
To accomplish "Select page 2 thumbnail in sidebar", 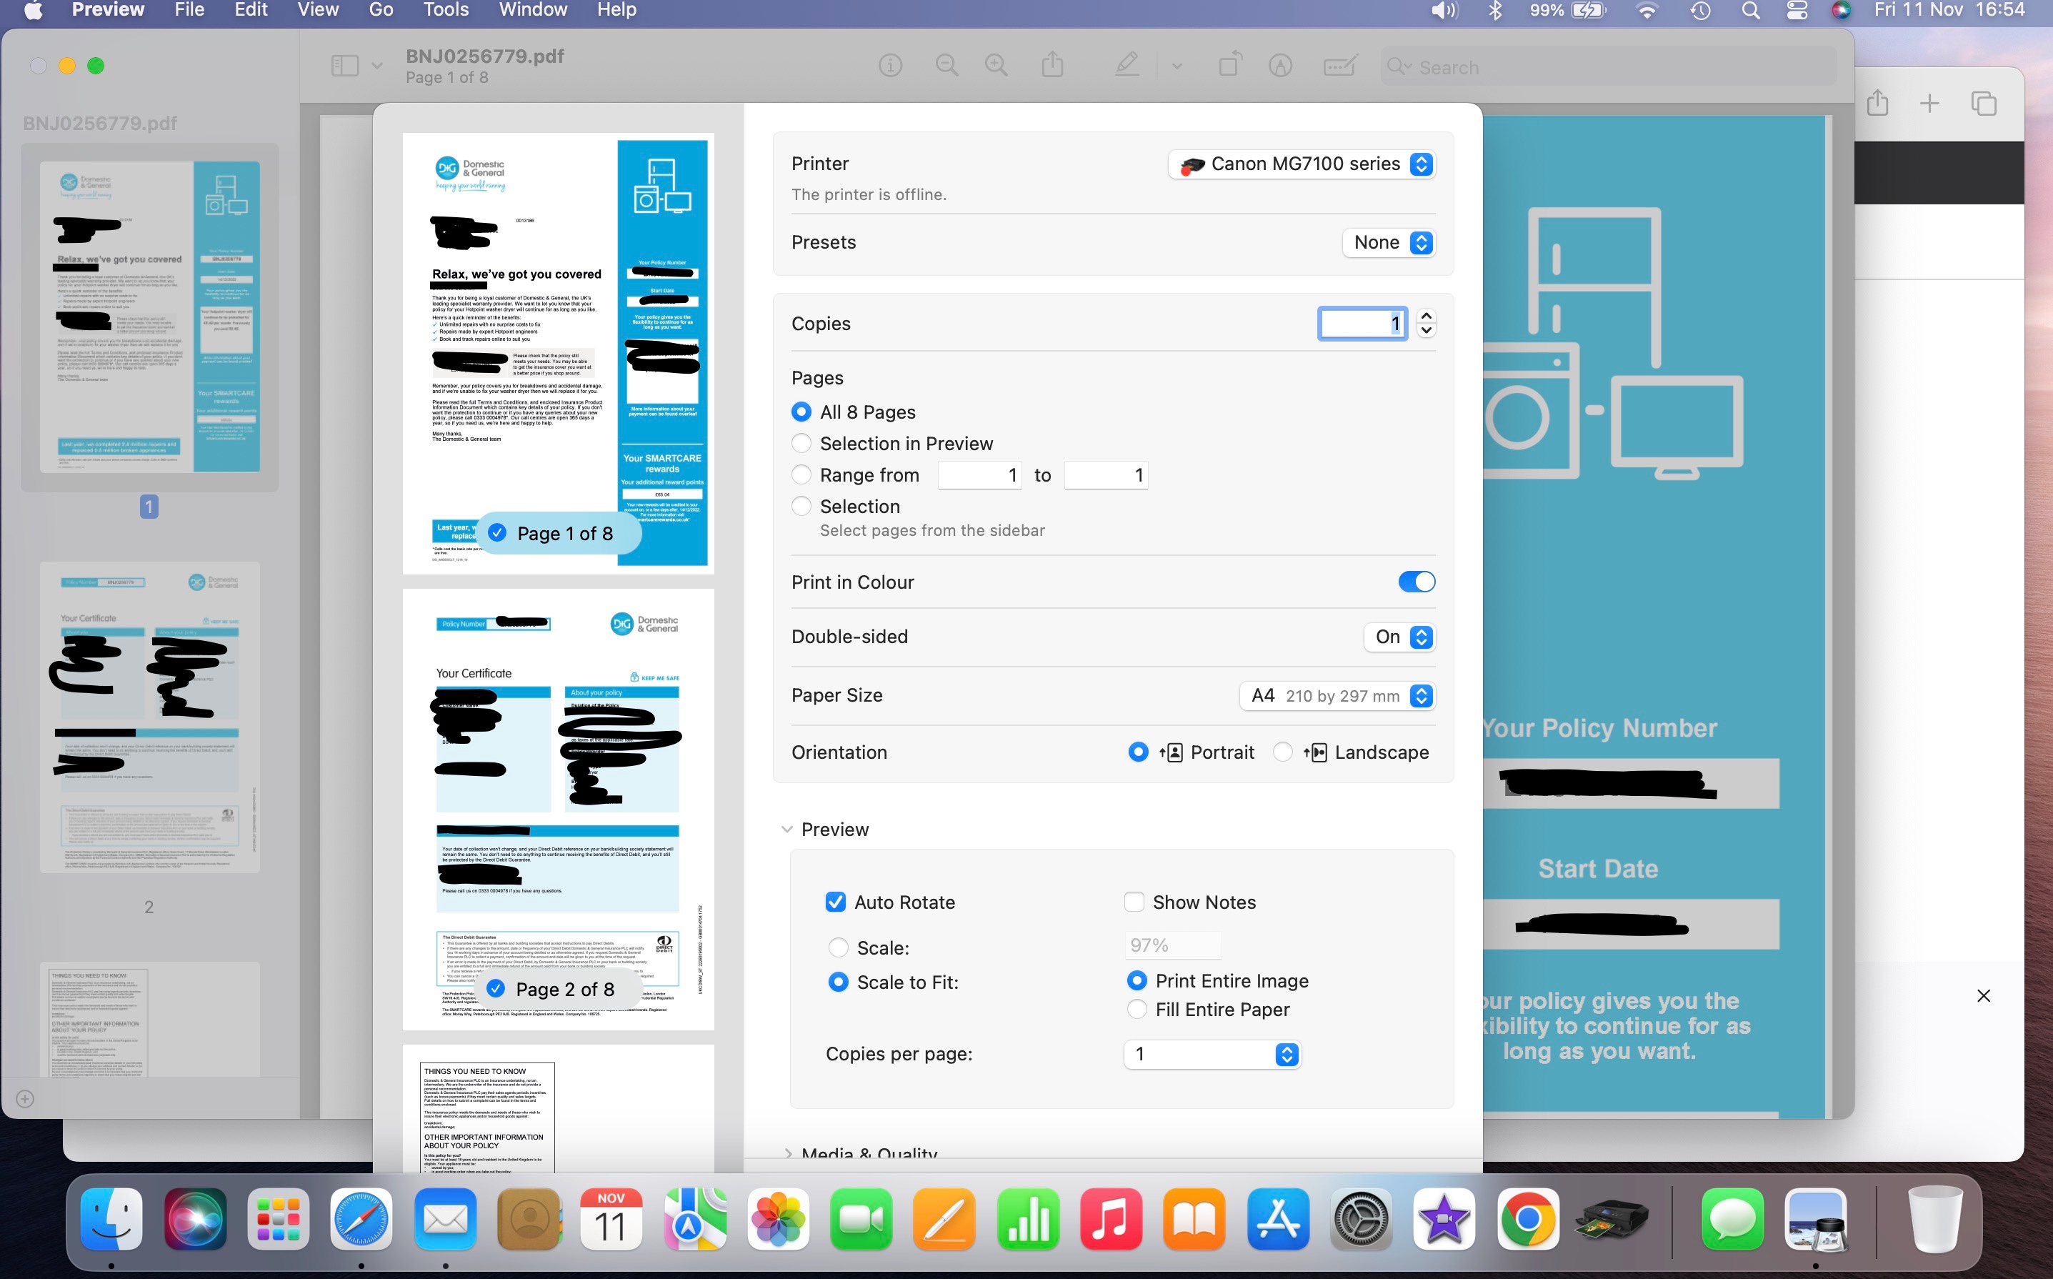I will point(150,717).
